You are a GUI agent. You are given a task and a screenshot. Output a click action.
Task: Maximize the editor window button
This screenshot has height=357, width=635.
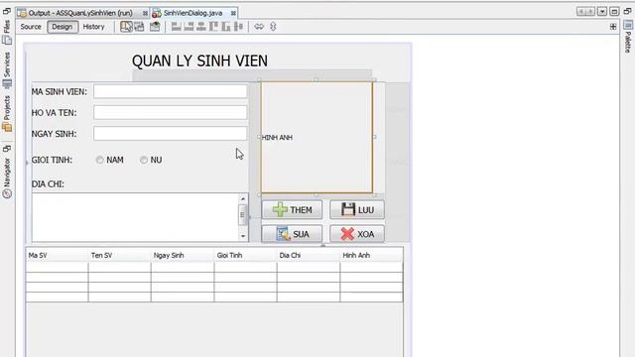[x=614, y=11]
